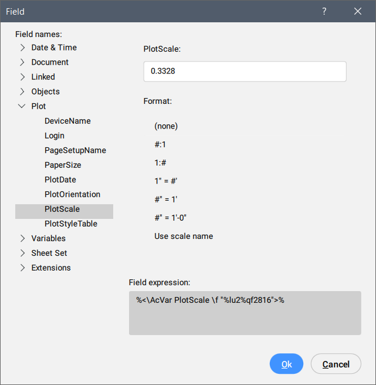The height and width of the screenshot is (385, 376).
Task: Collapse the Plot category
Action: 22,106
